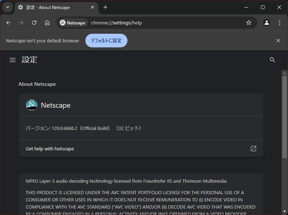Click the デフォルトに設定 button

pyautogui.click(x=106, y=41)
